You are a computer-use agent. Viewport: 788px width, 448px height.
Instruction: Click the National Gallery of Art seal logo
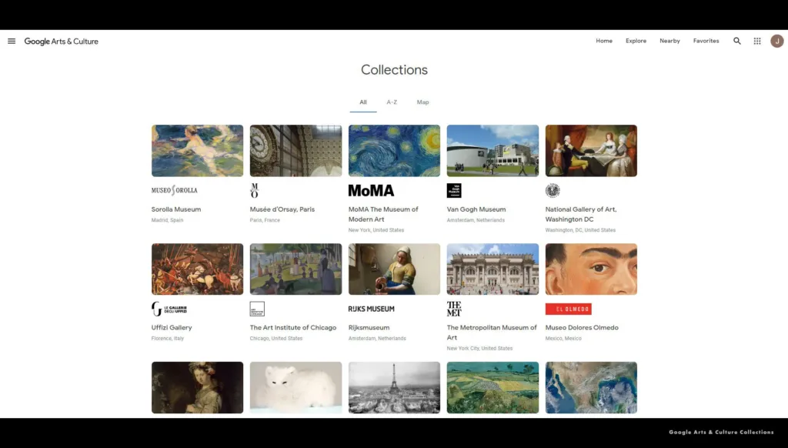pyautogui.click(x=553, y=191)
